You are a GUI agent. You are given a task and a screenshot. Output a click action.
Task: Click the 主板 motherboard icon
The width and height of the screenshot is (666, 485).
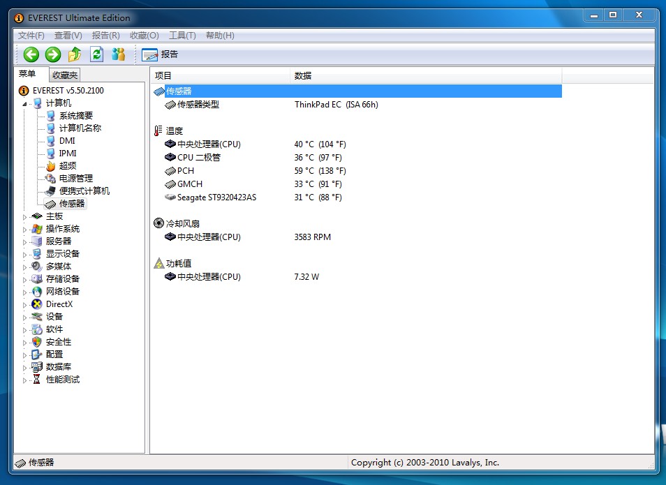pyautogui.click(x=37, y=216)
